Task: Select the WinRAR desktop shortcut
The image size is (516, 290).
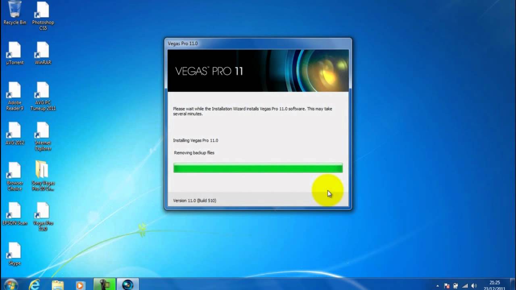Action: tap(43, 53)
